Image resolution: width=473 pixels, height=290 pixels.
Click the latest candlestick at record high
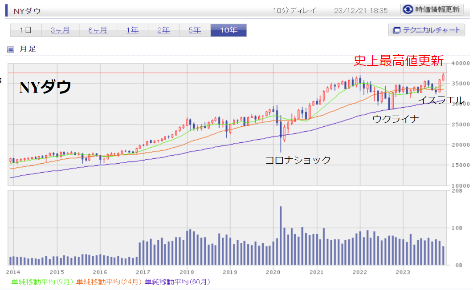443,77
